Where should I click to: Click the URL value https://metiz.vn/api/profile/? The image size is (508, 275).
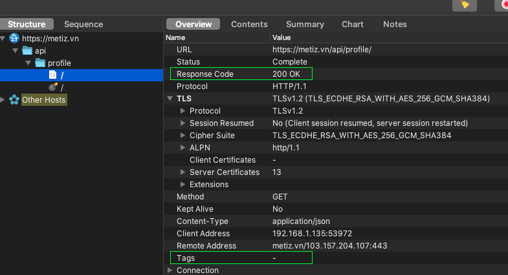point(322,50)
